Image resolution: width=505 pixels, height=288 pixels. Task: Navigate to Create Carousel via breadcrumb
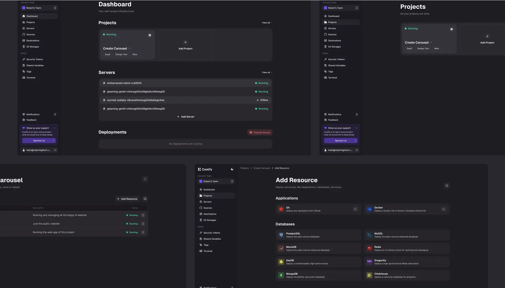click(x=262, y=168)
